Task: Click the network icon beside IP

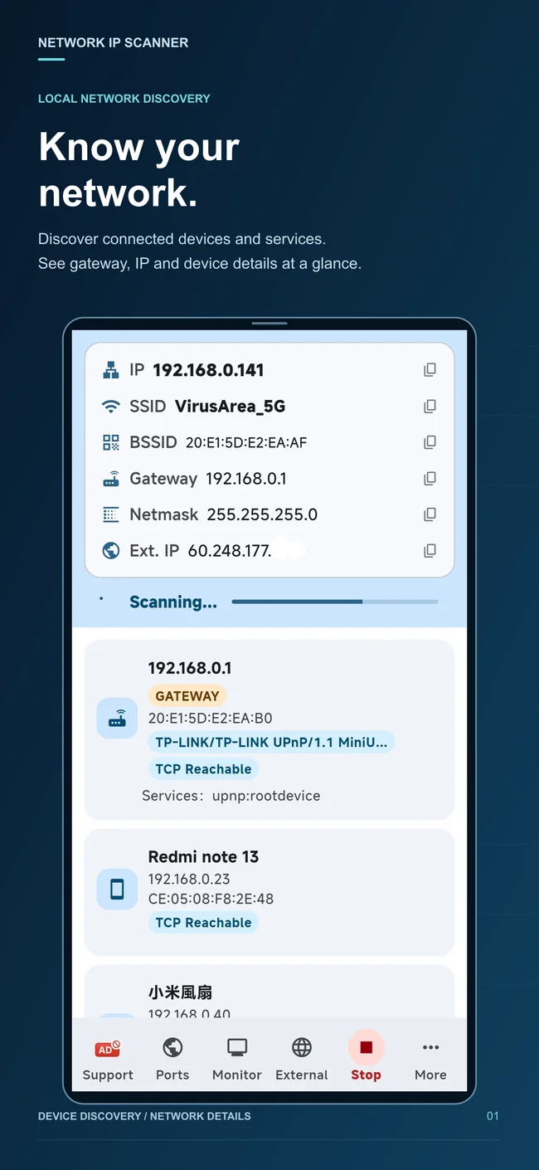Action: click(110, 370)
